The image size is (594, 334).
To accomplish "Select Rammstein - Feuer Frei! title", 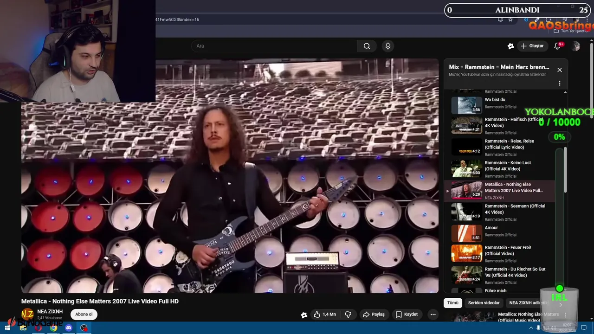I will 508,250.
